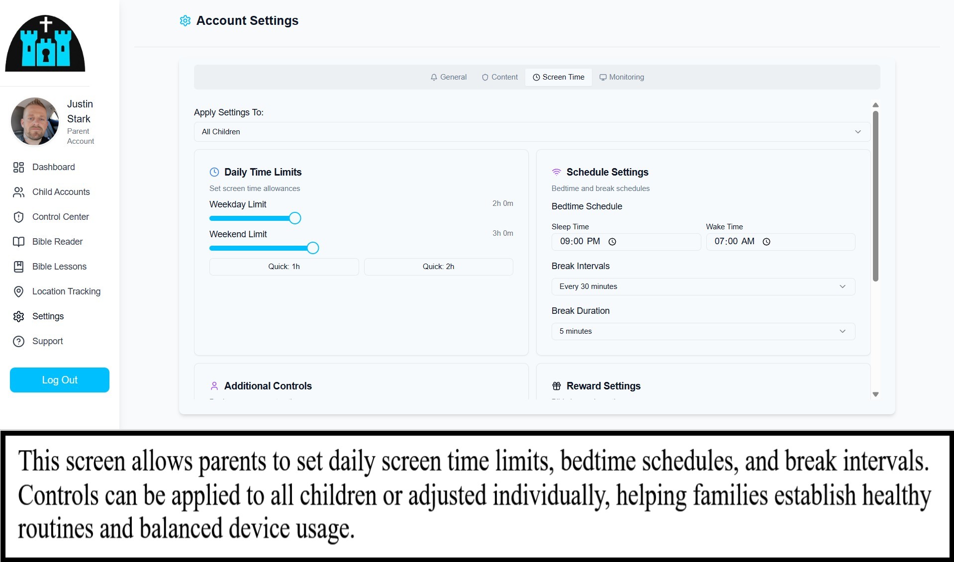The width and height of the screenshot is (954, 562).
Task: Expand the Apply Settings To dropdown
Action: 532,132
